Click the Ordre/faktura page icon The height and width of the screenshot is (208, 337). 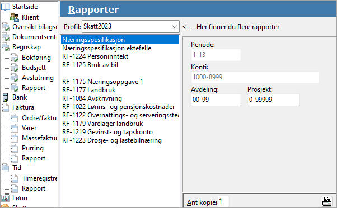pos(15,118)
